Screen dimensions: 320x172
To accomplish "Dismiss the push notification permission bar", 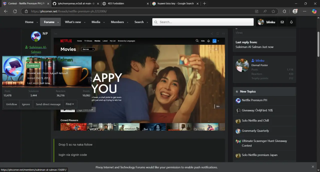I will [313, 167].
